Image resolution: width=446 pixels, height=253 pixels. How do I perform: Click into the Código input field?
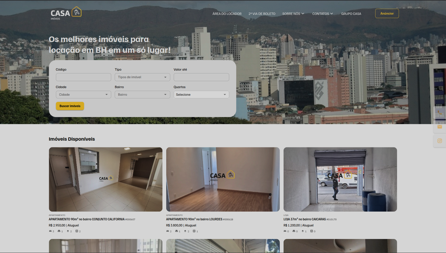(83, 77)
